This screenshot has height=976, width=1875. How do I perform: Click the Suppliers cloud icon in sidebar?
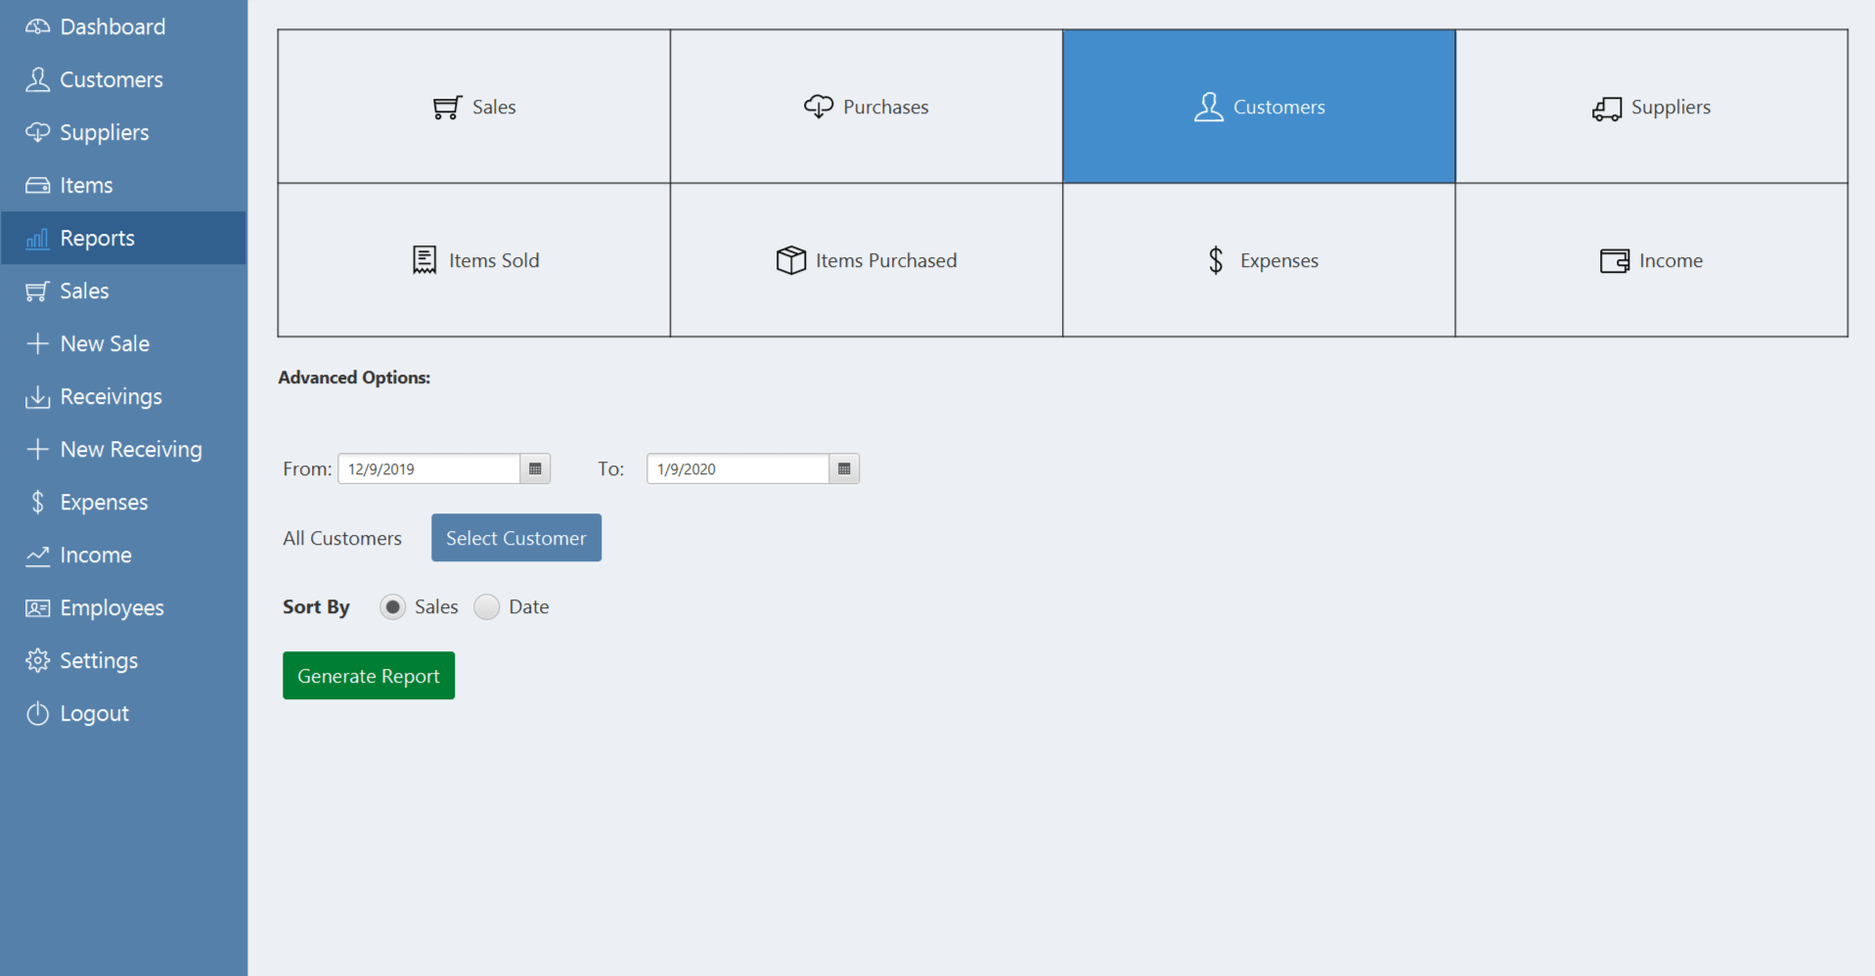pos(37,132)
